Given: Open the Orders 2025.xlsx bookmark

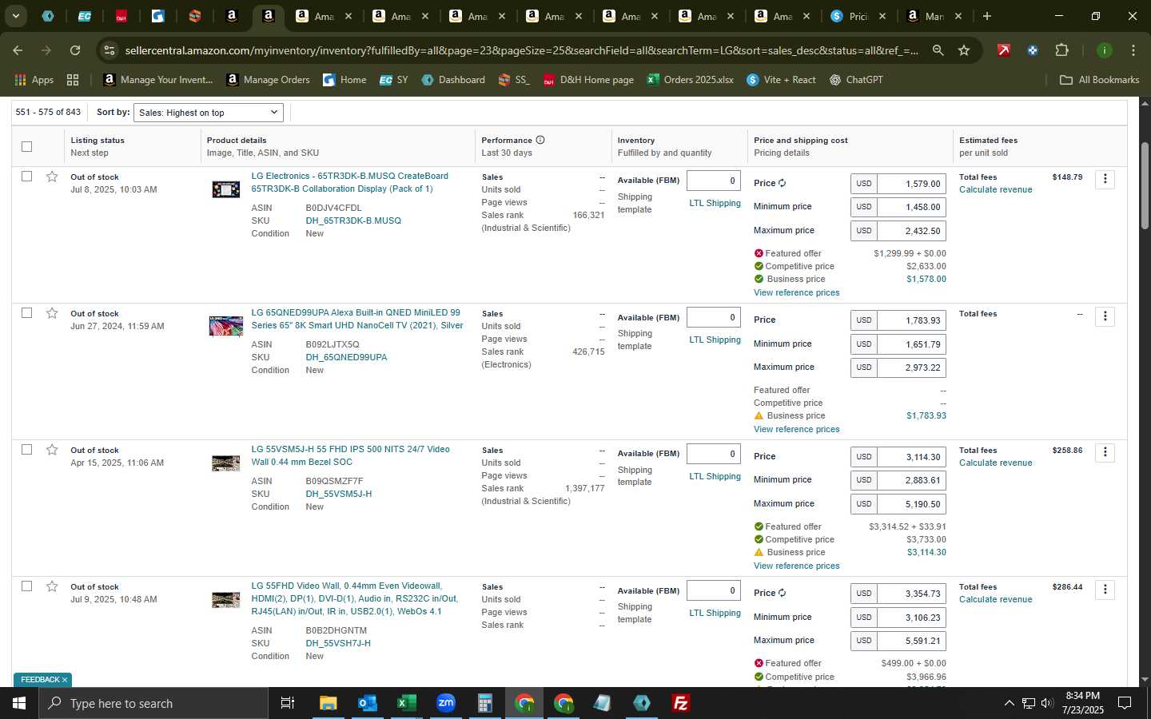Looking at the screenshot, I should click(690, 80).
